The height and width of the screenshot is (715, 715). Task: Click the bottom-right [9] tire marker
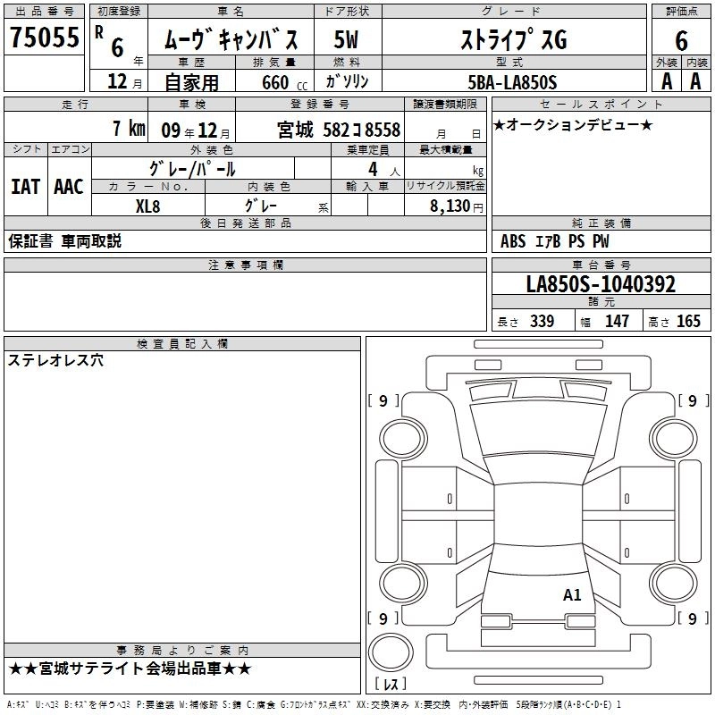coord(692,618)
